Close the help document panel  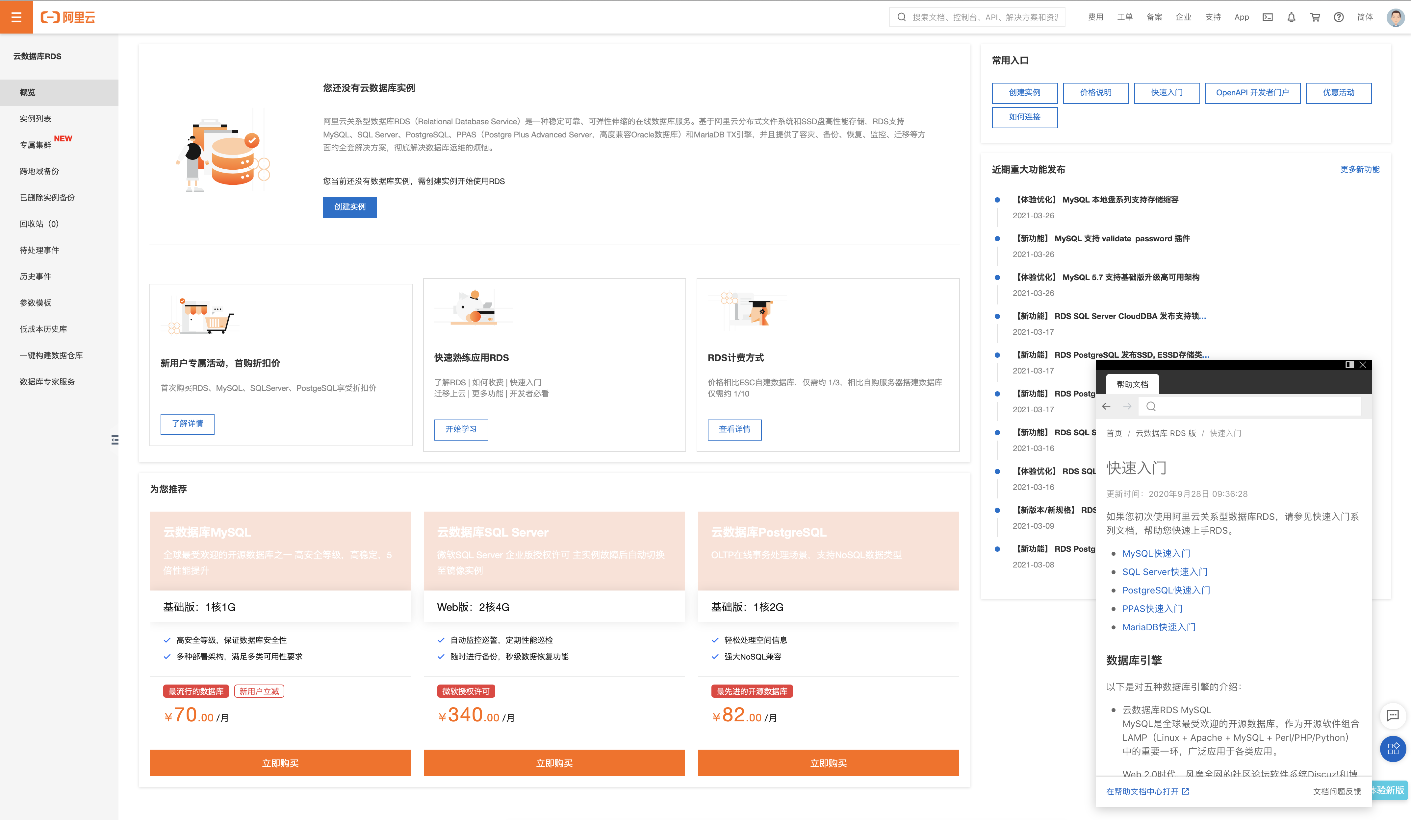click(x=1363, y=365)
